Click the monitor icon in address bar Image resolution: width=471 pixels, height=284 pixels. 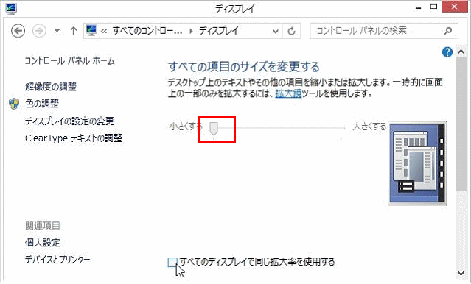pos(91,31)
